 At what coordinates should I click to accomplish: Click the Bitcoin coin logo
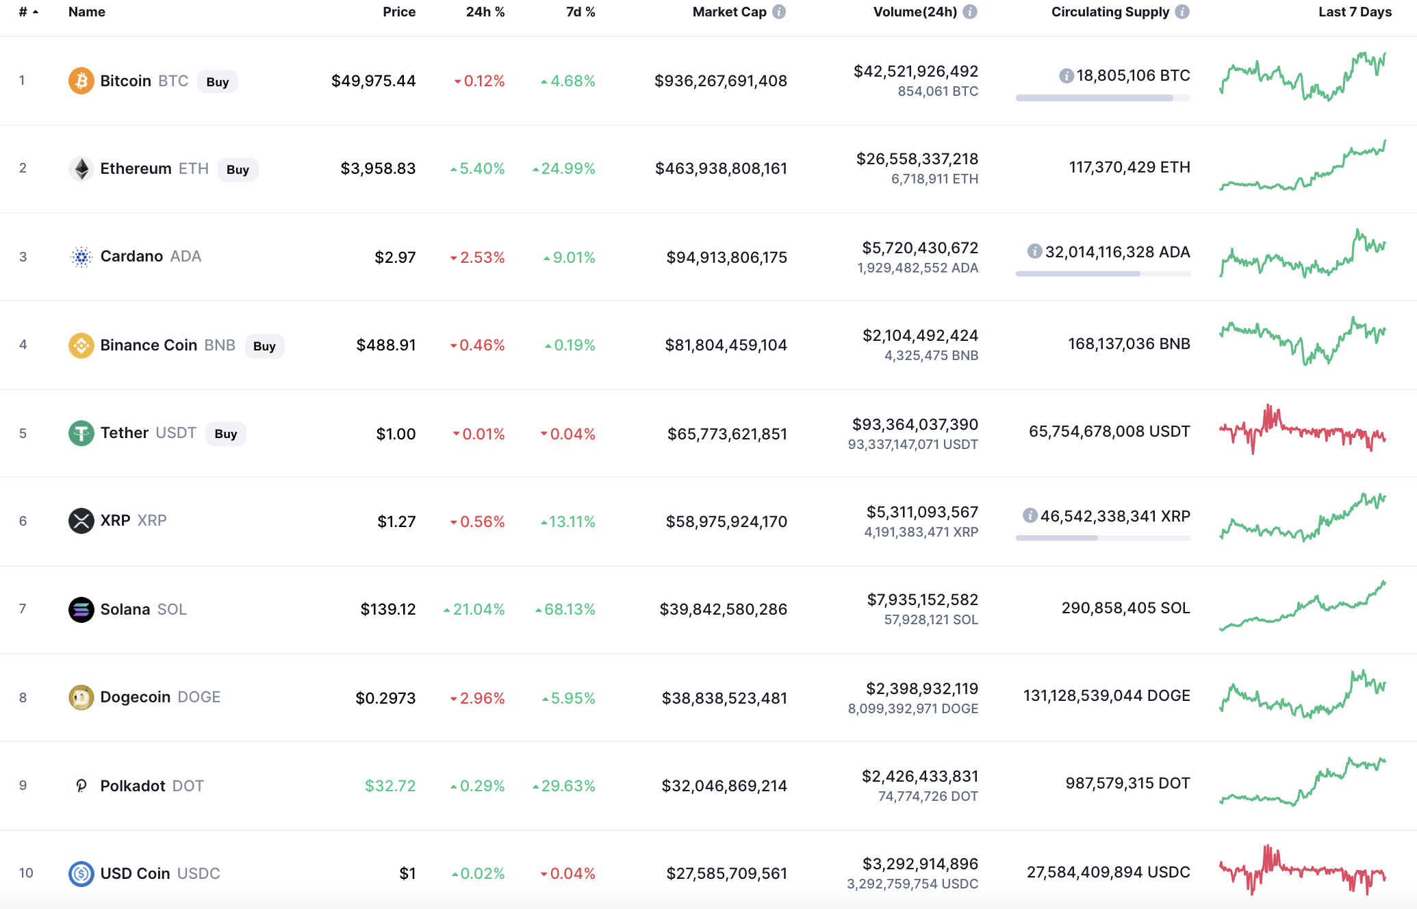click(x=81, y=81)
